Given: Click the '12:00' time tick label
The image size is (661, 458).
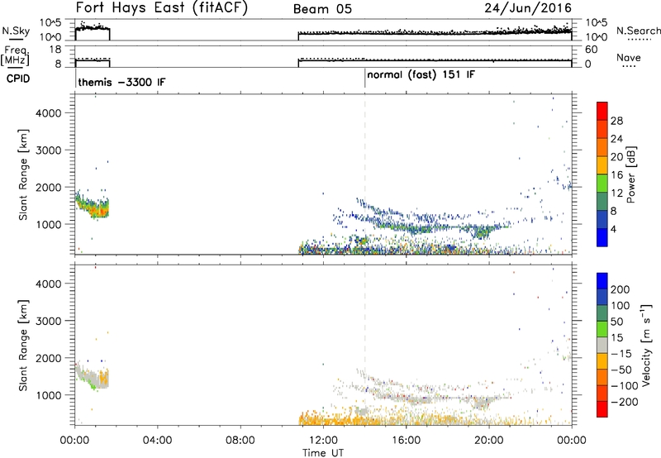Looking at the screenshot, I should pyautogui.click(x=323, y=441).
